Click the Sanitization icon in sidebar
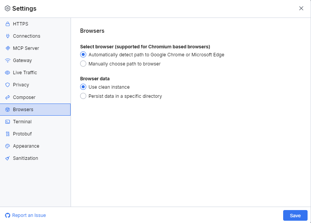 point(8,158)
